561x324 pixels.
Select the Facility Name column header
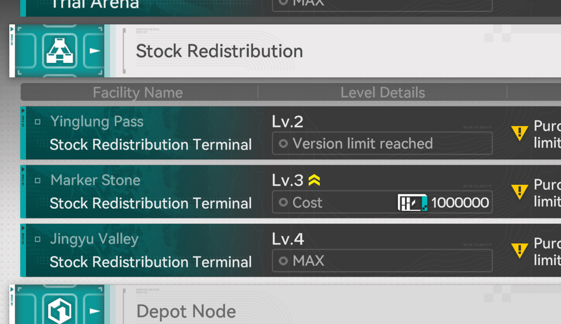click(x=138, y=92)
